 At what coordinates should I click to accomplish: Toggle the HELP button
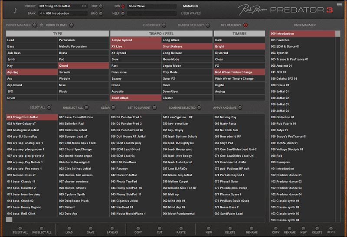pyautogui.click(x=123, y=13)
